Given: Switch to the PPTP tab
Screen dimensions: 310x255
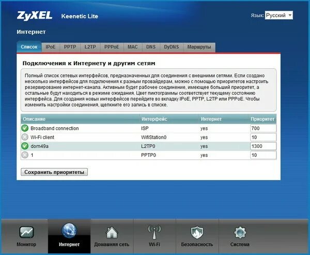Looking at the screenshot, I should point(70,47).
